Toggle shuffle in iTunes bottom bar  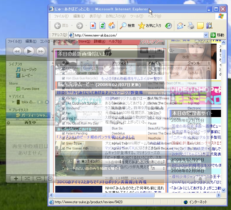pos(27,179)
